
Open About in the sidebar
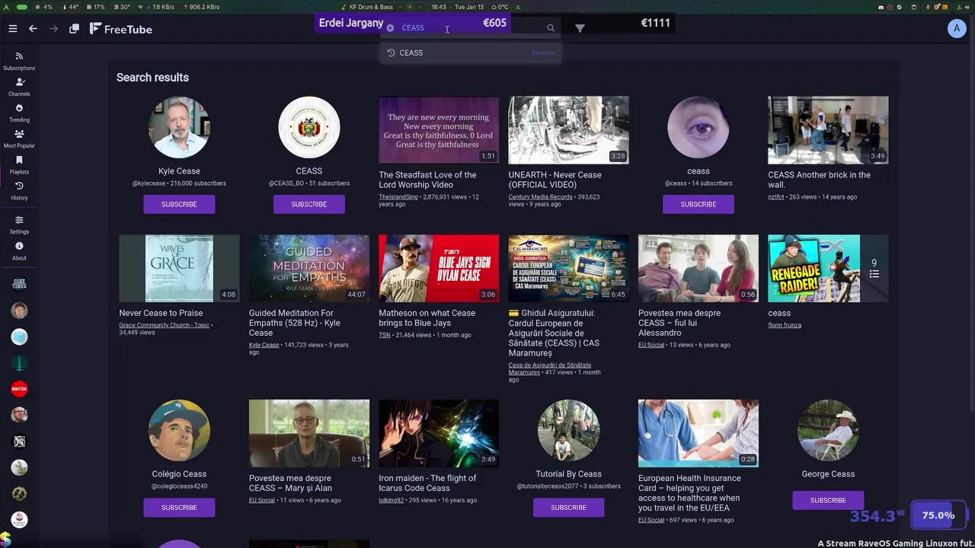19,250
